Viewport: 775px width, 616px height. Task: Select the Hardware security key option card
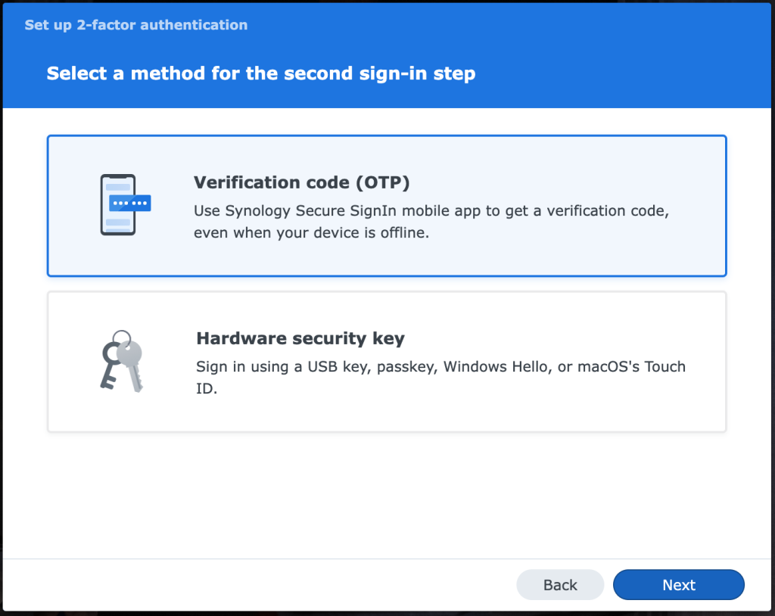coord(387,362)
